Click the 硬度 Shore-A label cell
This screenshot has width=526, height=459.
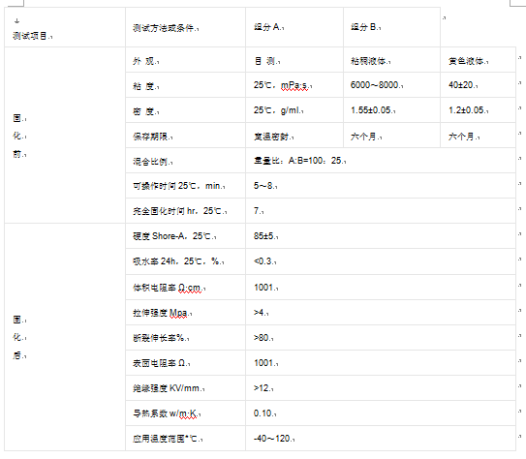click(186, 236)
